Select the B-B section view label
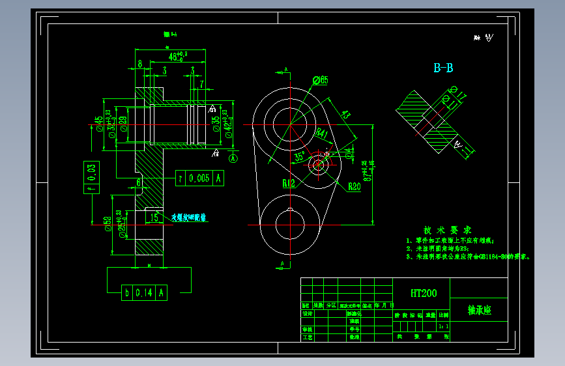565x366 pixels. point(443,68)
